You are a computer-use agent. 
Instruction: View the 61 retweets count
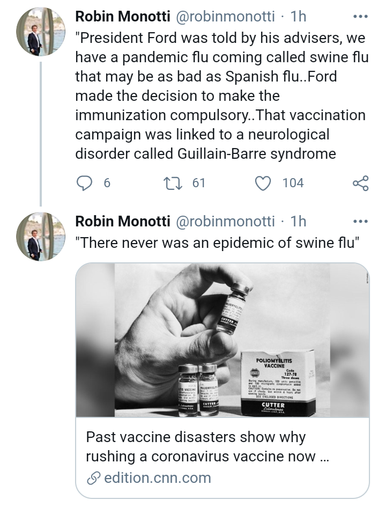199,183
